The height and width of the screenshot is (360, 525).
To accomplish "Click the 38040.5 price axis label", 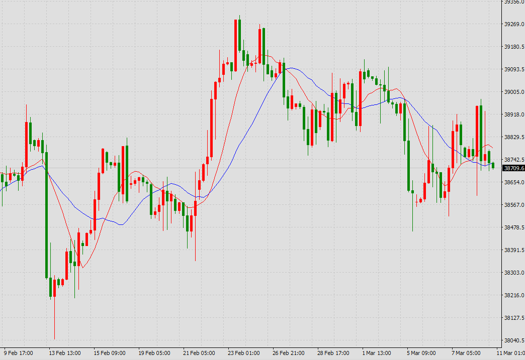I will coord(514,340).
